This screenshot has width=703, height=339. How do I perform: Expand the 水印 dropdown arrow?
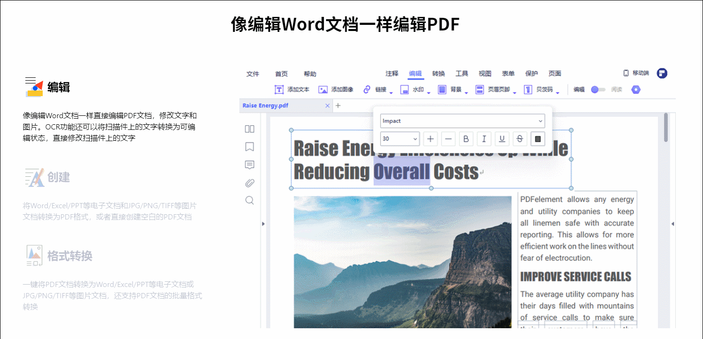pyautogui.click(x=428, y=92)
